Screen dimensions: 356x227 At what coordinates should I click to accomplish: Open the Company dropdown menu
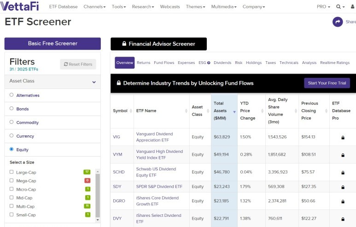click(254, 7)
